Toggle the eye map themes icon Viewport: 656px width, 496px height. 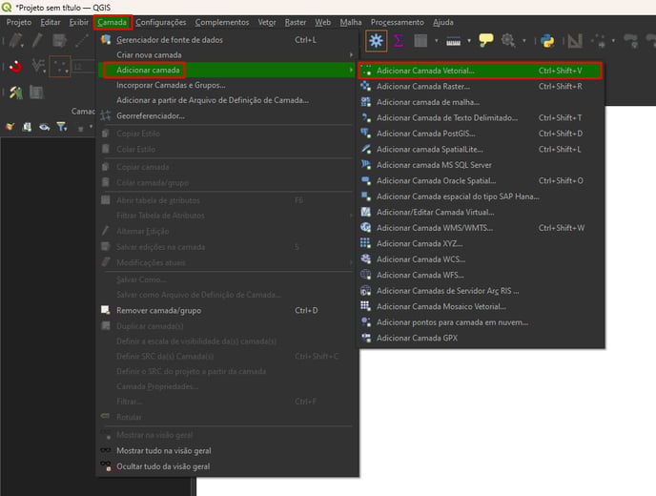tap(45, 127)
